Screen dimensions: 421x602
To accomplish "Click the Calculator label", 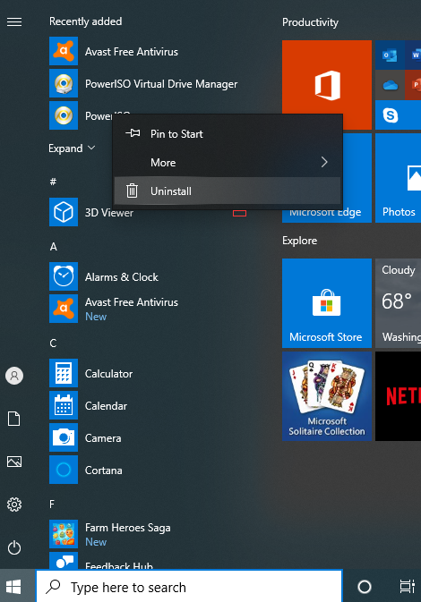I will [x=108, y=374].
